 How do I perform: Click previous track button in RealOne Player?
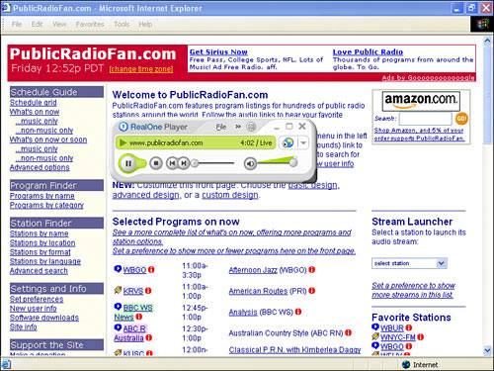172,163
